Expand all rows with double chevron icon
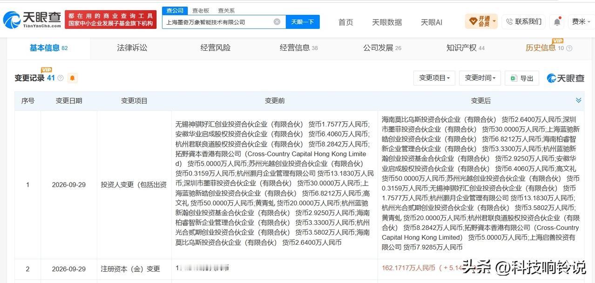 pyautogui.click(x=579, y=101)
